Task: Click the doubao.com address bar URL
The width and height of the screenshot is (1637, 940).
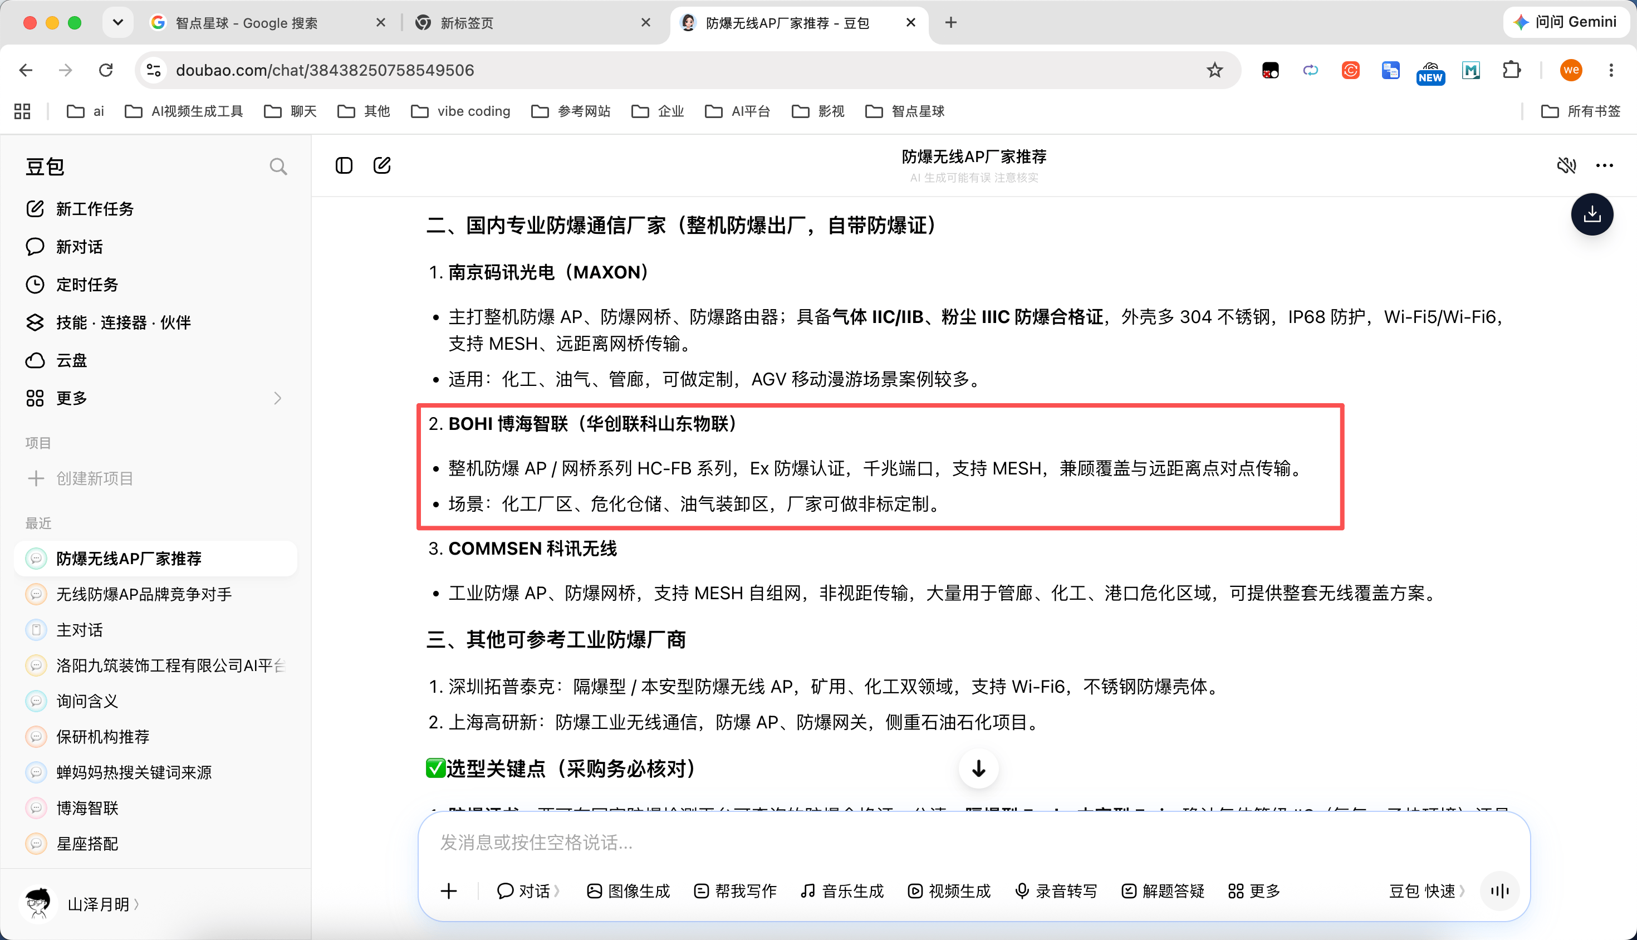Action: (x=325, y=70)
